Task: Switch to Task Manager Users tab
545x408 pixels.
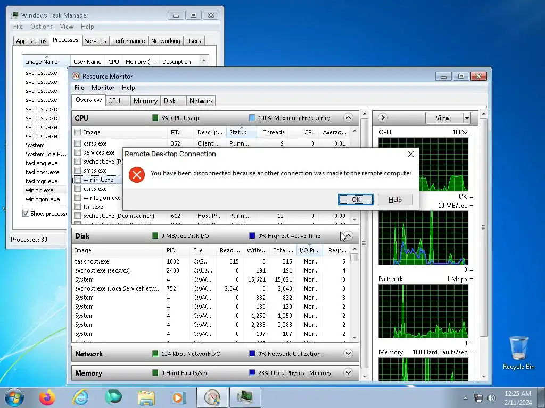Action: coord(194,41)
